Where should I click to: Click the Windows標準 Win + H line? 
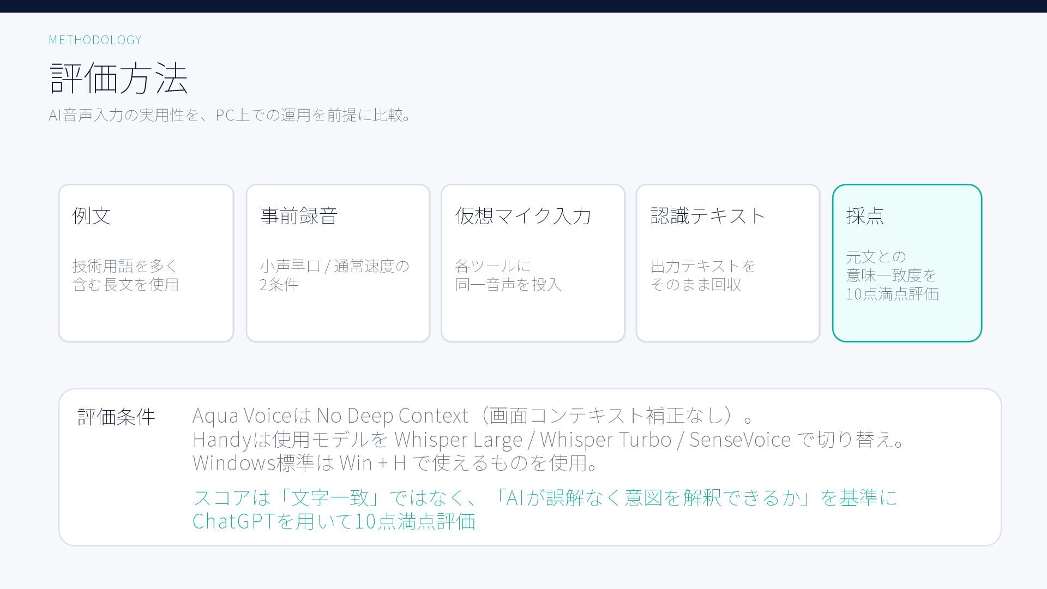[x=395, y=462]
